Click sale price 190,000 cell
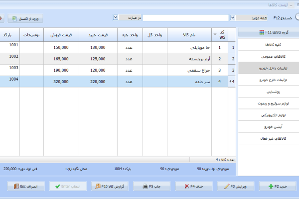 coord(61,70)
